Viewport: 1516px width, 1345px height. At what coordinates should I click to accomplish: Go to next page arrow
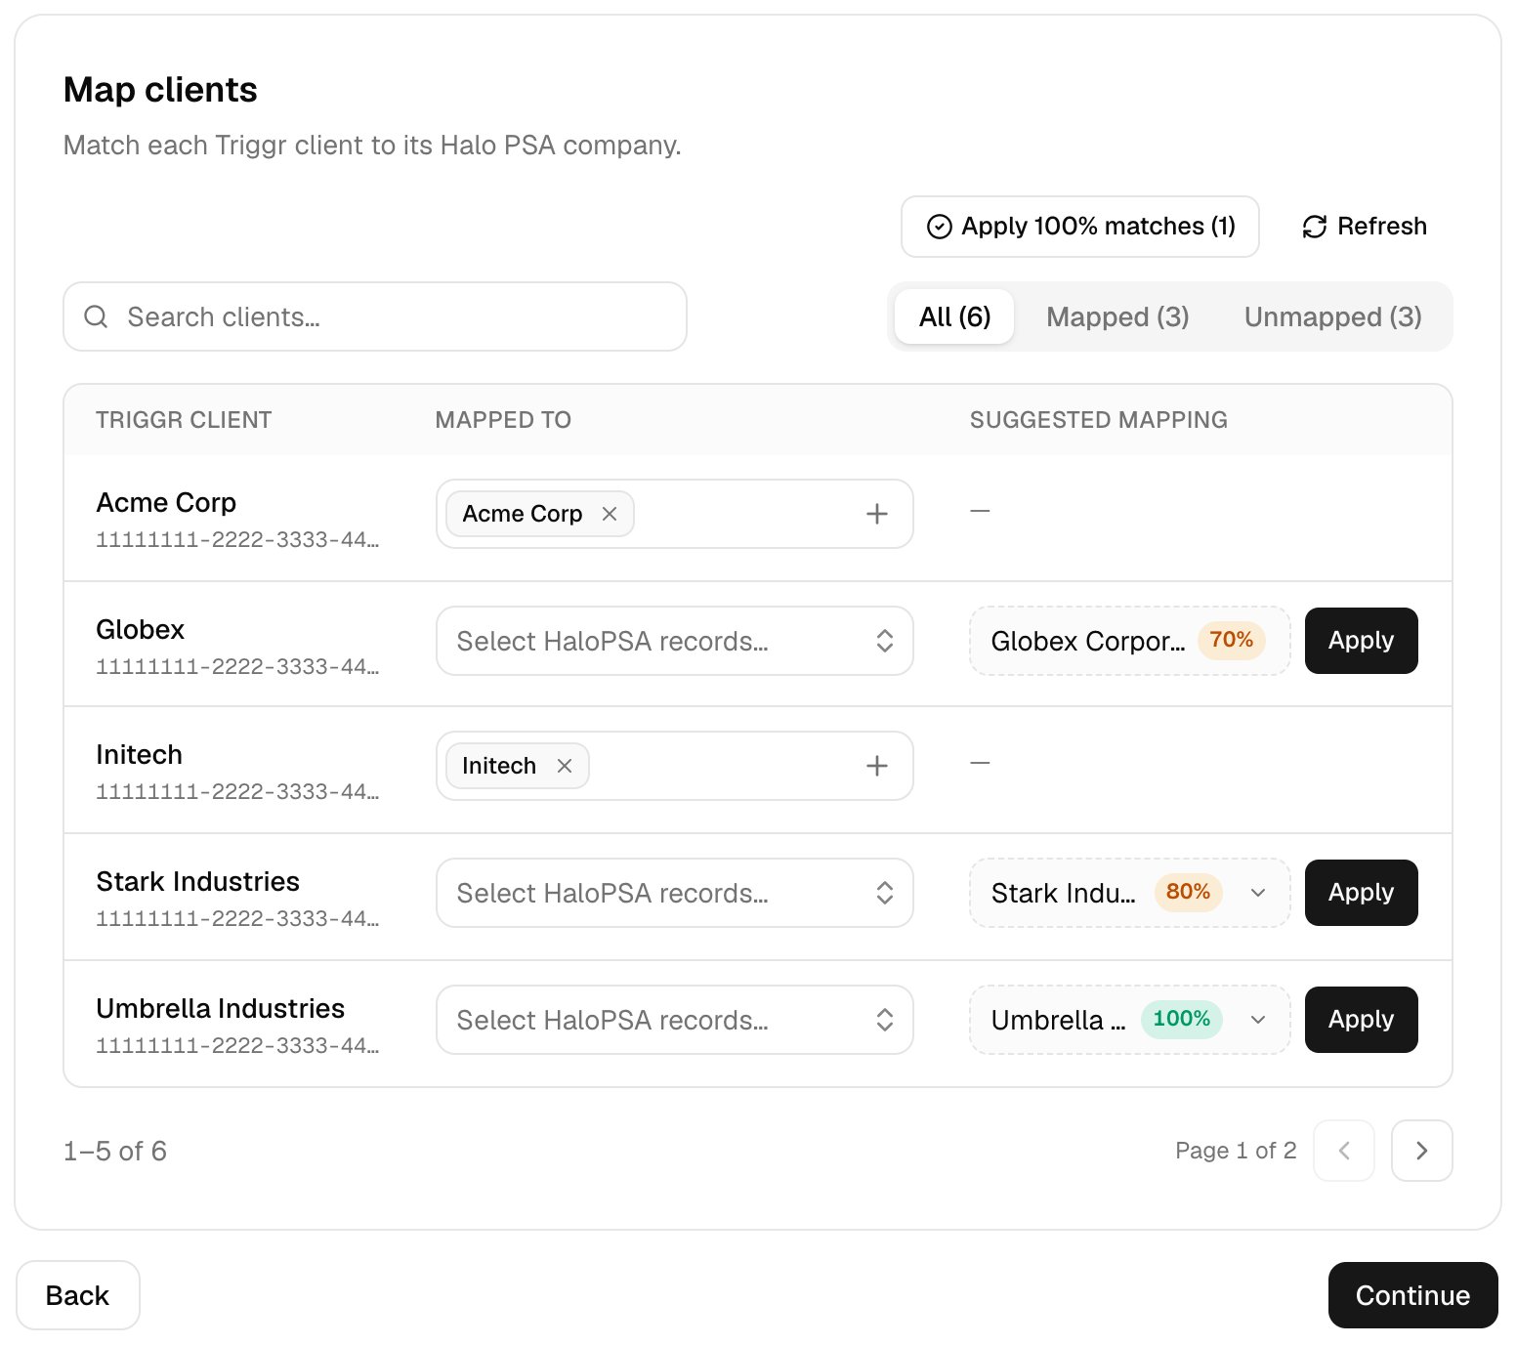click(1422, 1151)
